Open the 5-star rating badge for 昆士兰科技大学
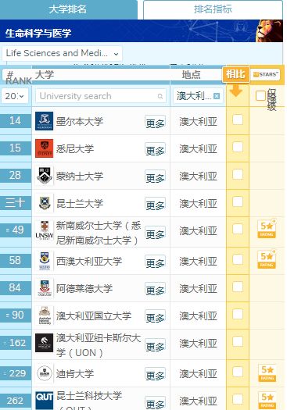Image resolution: width=287 pixels, height=410 pixels. point(267,401)
